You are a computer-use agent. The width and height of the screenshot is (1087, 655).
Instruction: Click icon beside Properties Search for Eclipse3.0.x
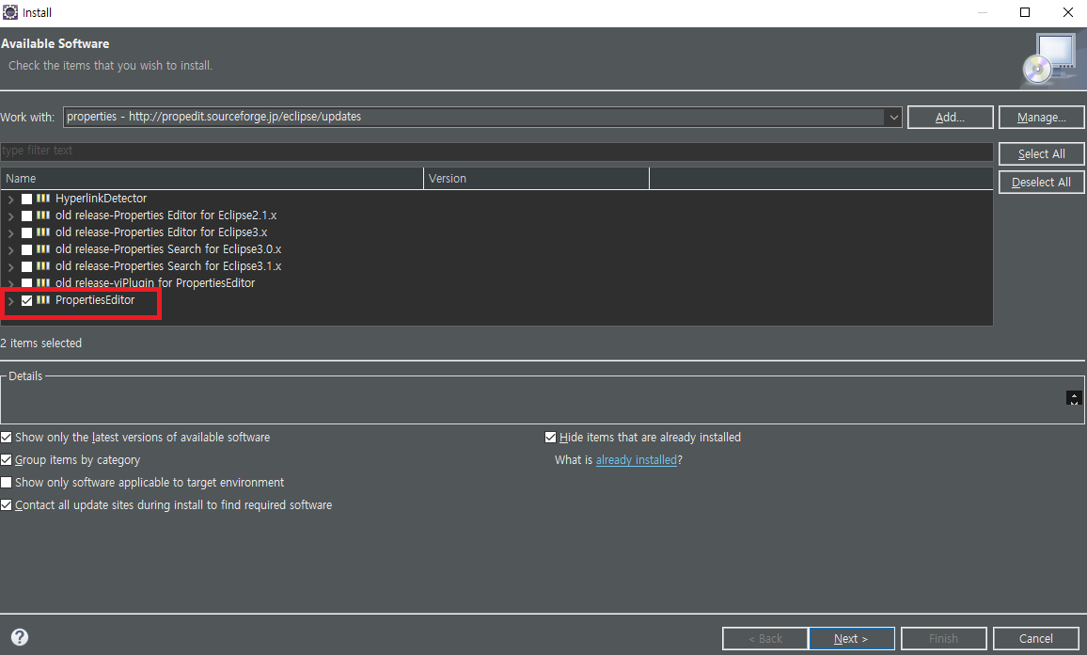pyautogui.click(x=43, y=249)
